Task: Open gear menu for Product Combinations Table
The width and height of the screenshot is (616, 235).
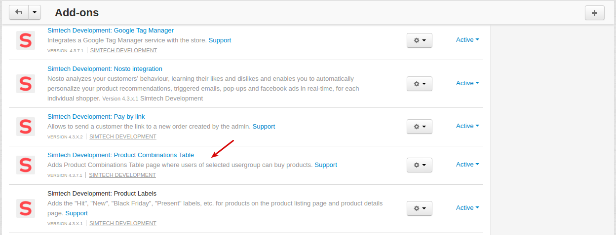Action: [420, 165]
